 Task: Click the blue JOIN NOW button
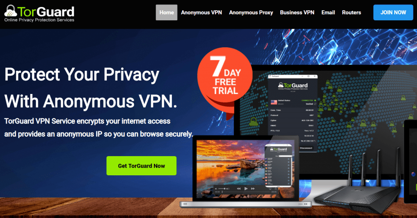point(393,13)
